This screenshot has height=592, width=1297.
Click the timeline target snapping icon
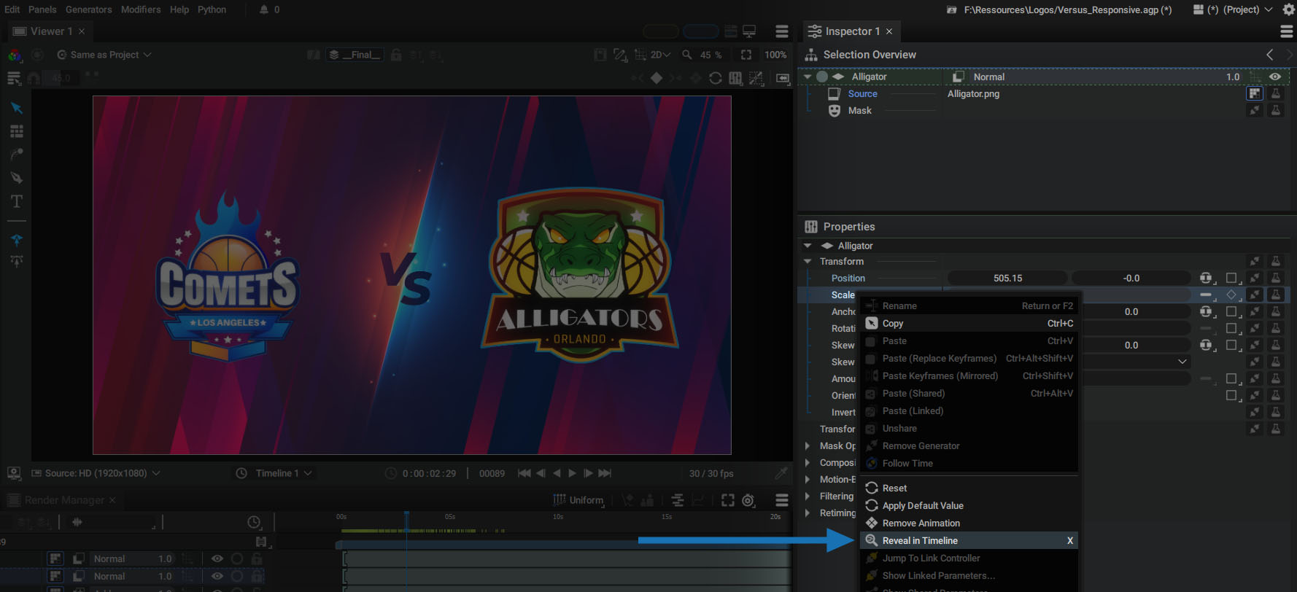click(x=748, y=500)
